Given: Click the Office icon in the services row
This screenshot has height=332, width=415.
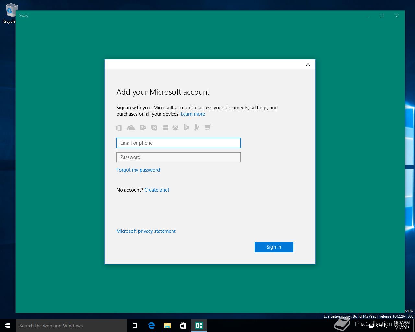Looking at the screenshot, I should [x=119, y=128].
